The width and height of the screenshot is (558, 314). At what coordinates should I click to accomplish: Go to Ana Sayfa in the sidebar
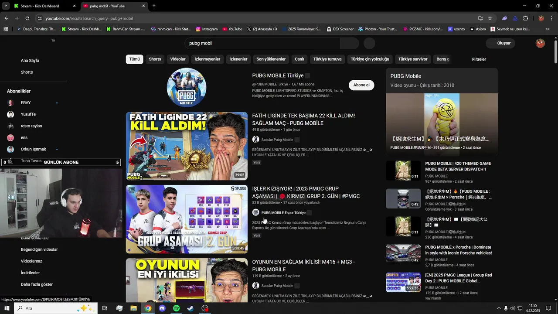(x=30, y=61)
